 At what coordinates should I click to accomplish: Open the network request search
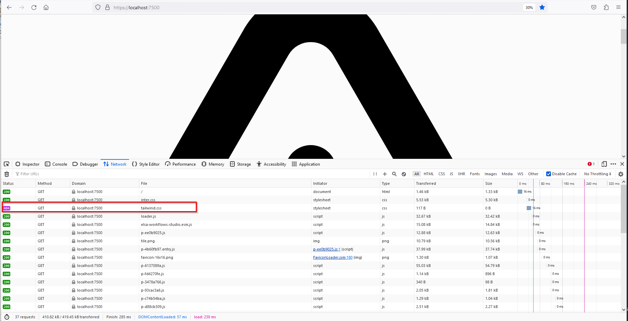(394, 174)
